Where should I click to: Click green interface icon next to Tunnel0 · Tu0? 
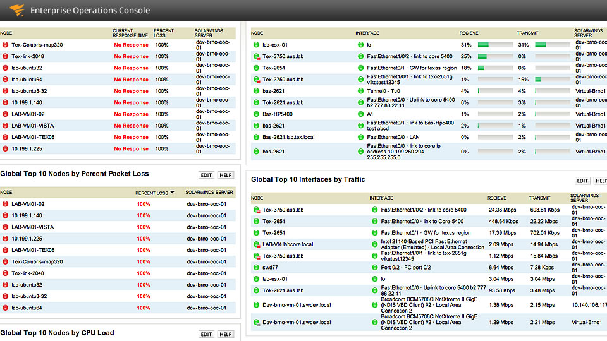tap(361, 91)
